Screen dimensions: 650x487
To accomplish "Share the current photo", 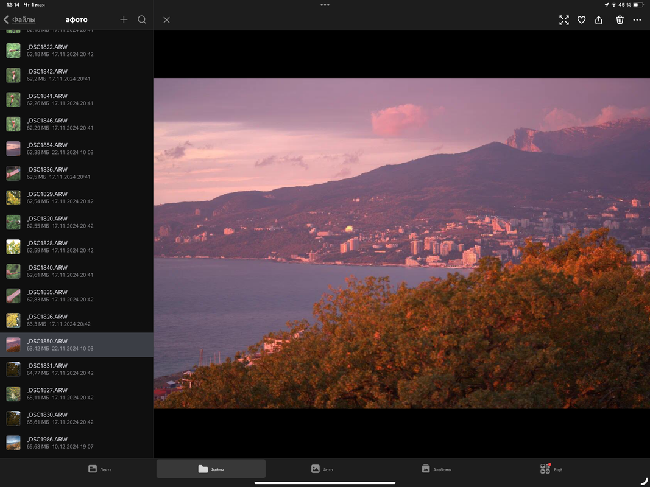I will click(598, 20).
